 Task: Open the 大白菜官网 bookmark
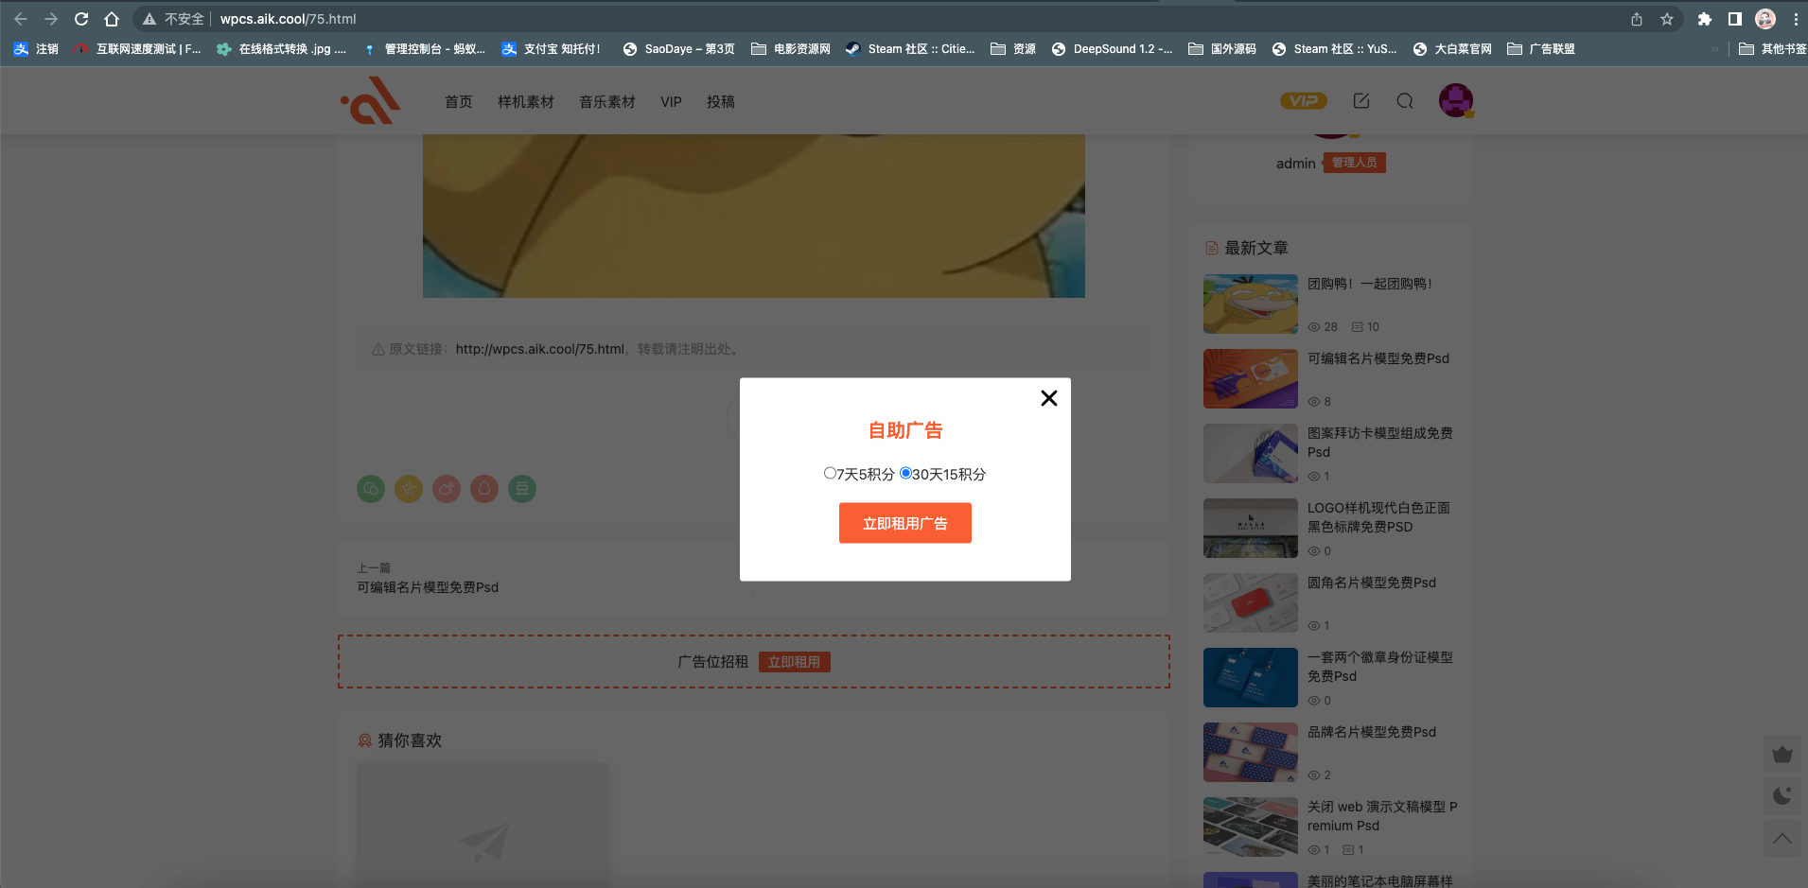click(x=1452, y=49)
